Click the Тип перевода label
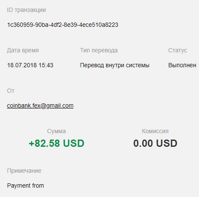The height and width of the screenshot is (197, 199). click(99, 51)
